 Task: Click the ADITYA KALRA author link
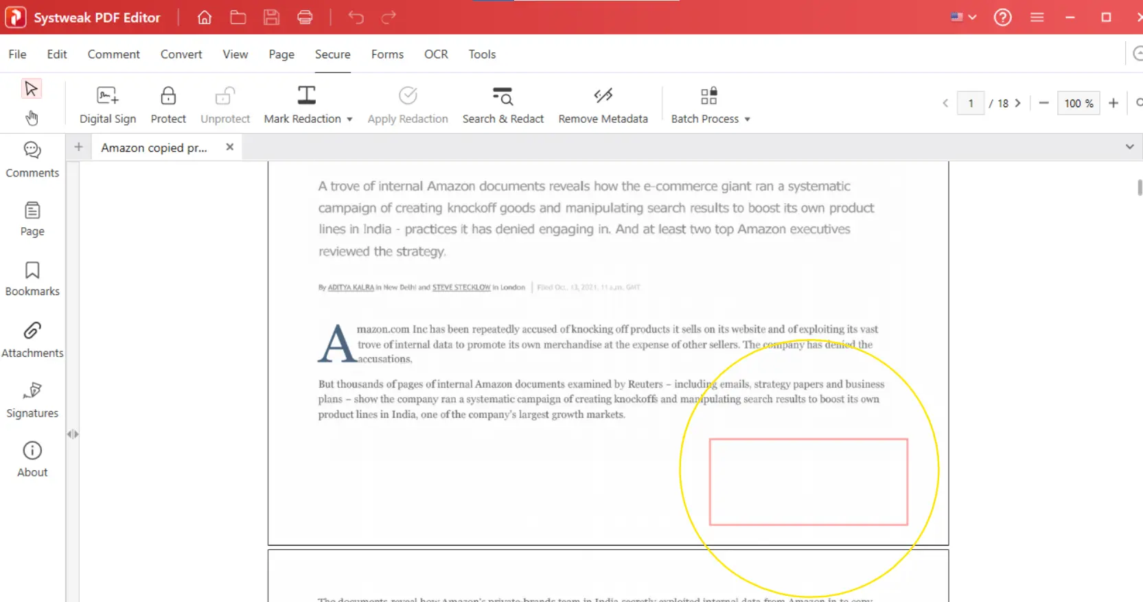click(351, 288)
